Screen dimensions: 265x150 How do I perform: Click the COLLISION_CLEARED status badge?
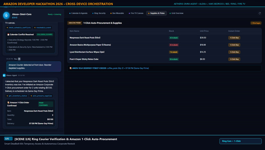coord(45,34)
